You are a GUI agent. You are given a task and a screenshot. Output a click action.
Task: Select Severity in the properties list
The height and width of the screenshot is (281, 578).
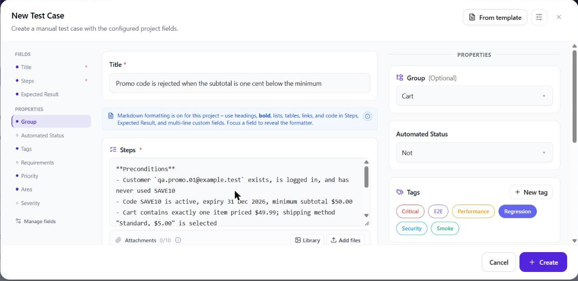51,203
